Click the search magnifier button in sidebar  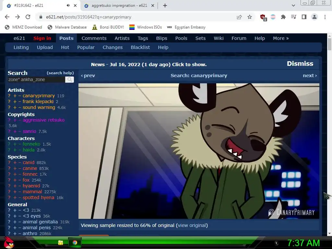[69, 80]
